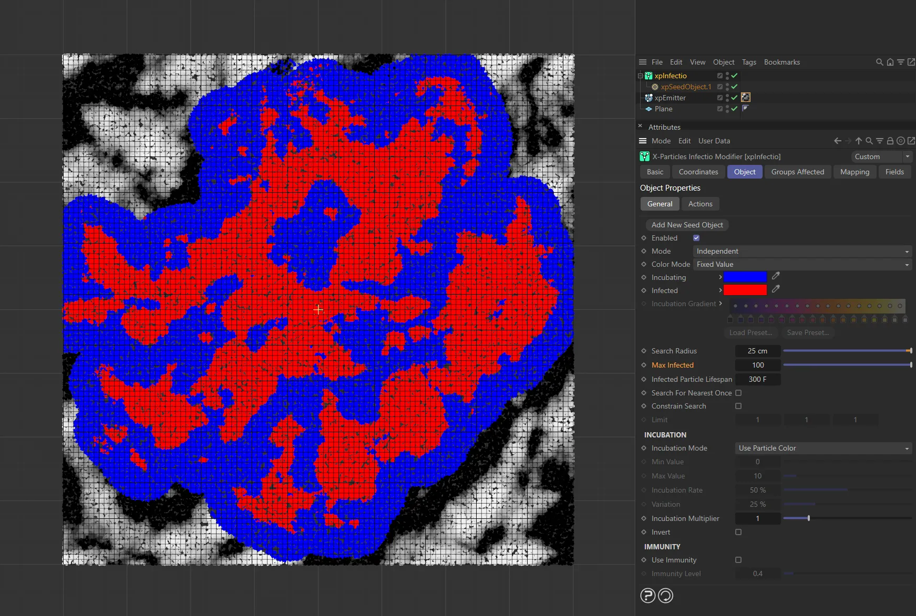
Task: Click the blue Incubating color swatch
Action: 745,277
